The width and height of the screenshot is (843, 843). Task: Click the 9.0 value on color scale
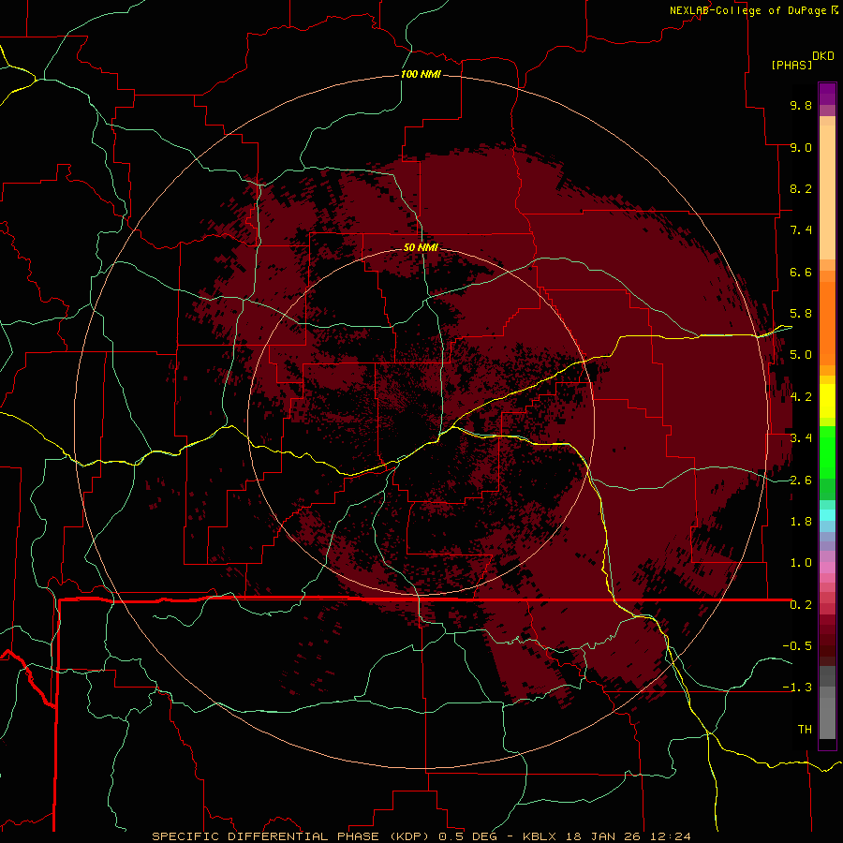click(x=801, y=147)
